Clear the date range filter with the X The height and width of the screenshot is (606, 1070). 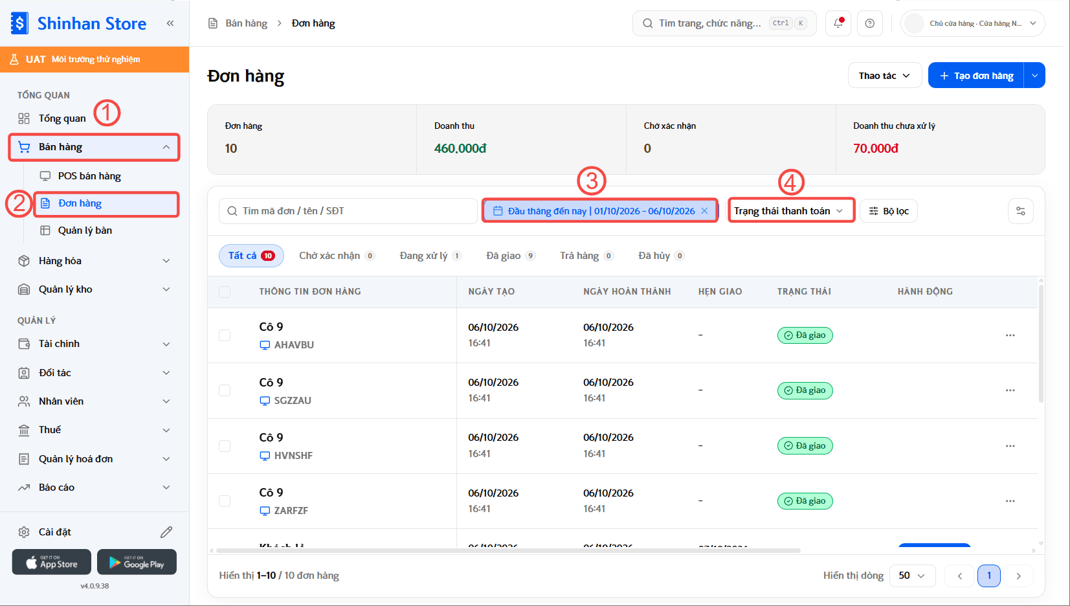(x=704, y=211)
